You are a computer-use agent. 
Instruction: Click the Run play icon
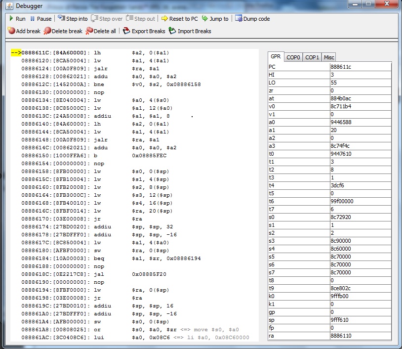pyautogui.click(x=11, y=19)
